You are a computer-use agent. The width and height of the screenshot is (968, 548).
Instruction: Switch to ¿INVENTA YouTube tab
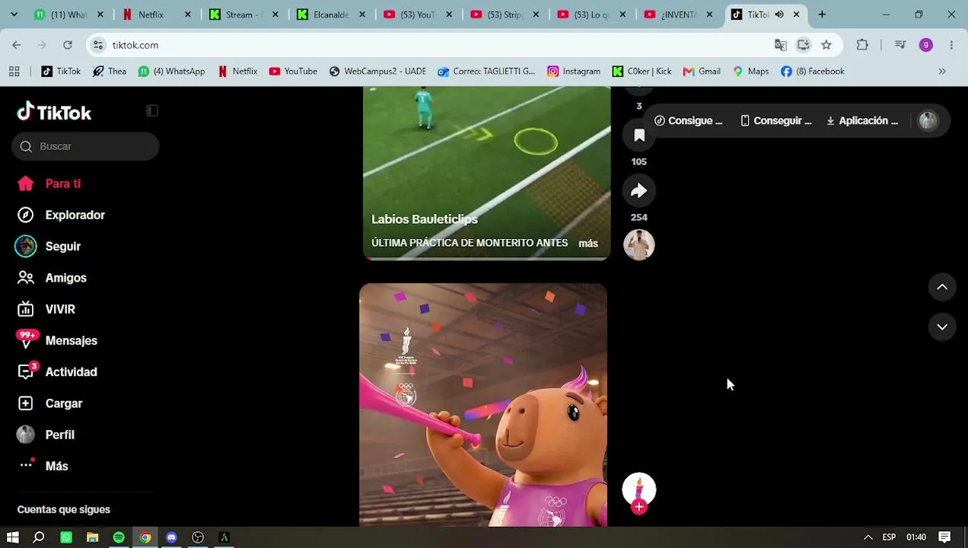point(679,14)
